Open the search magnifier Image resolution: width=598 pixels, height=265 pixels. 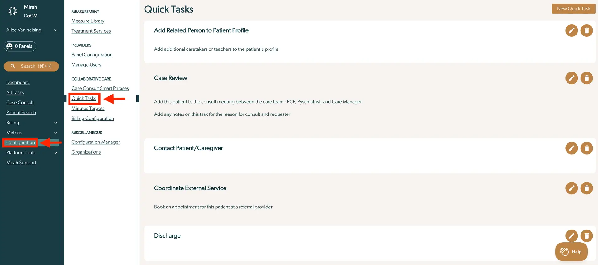(x=13, y=66)
